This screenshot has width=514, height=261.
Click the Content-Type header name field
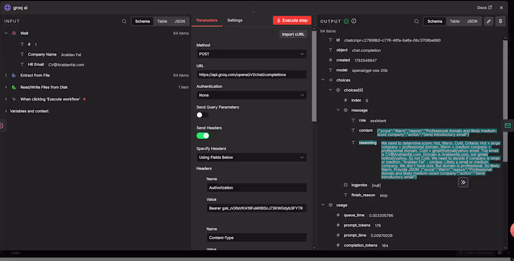click(257, 238)
